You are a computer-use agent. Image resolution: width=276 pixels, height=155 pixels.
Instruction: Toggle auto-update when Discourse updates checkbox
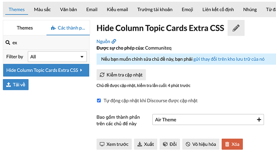pos(99,101)
